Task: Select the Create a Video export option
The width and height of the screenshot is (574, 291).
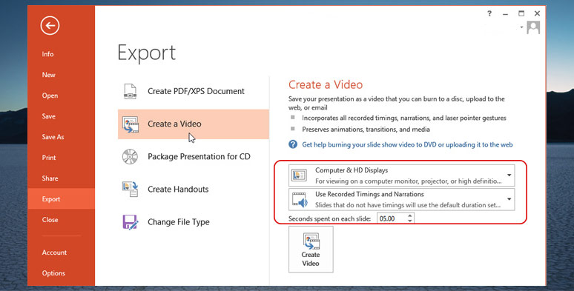Action: point(194,124)
